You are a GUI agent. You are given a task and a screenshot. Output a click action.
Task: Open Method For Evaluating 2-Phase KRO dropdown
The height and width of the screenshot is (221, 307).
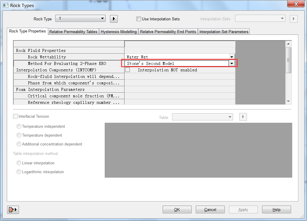tap(232, 63)
